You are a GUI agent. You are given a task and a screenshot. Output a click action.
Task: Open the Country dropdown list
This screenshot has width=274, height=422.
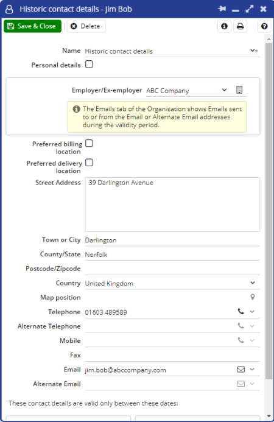[x=253, y=283]
